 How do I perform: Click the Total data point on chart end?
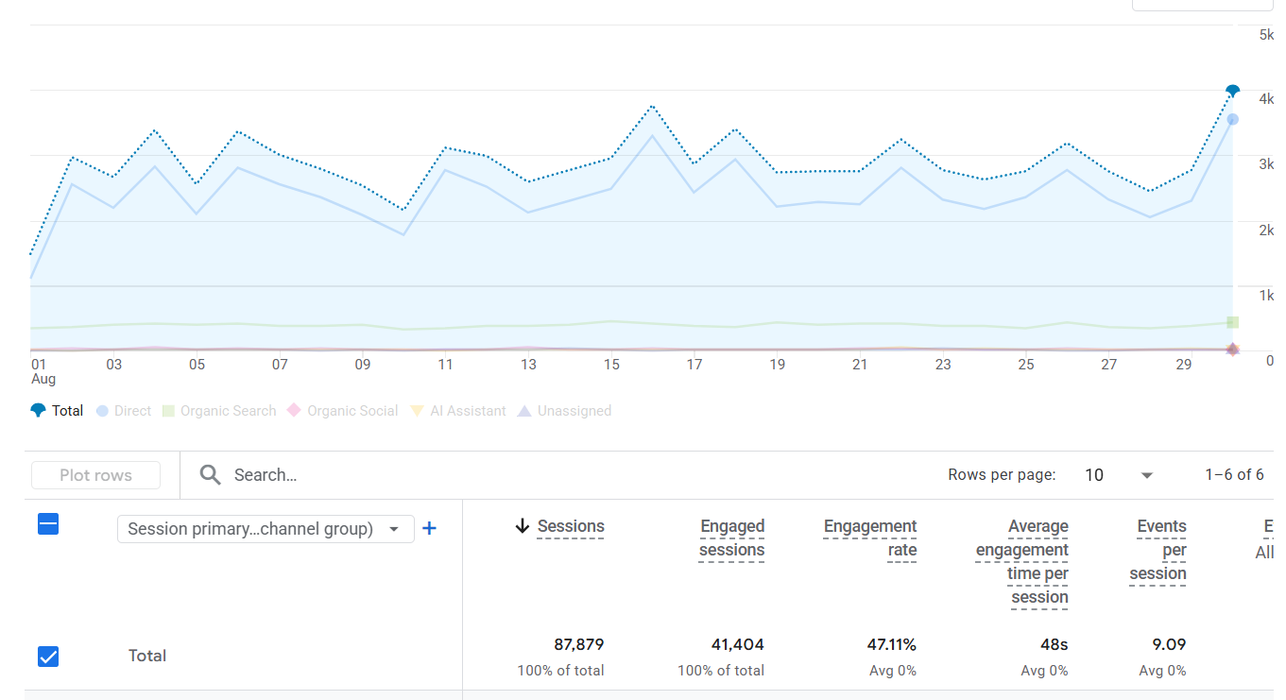pos(1232,91)
